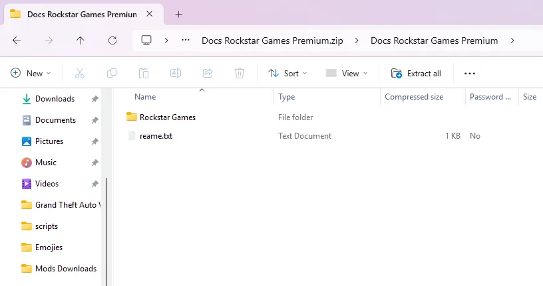Open scripts folder in the sidebar
Screen dimensions: 543x286
[47, 226]
